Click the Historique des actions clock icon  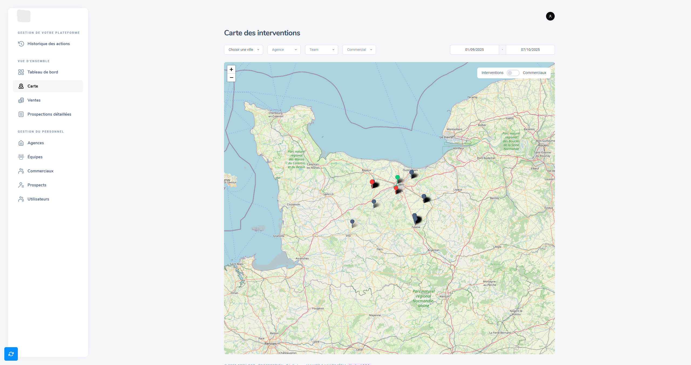(x=21, y=44)
